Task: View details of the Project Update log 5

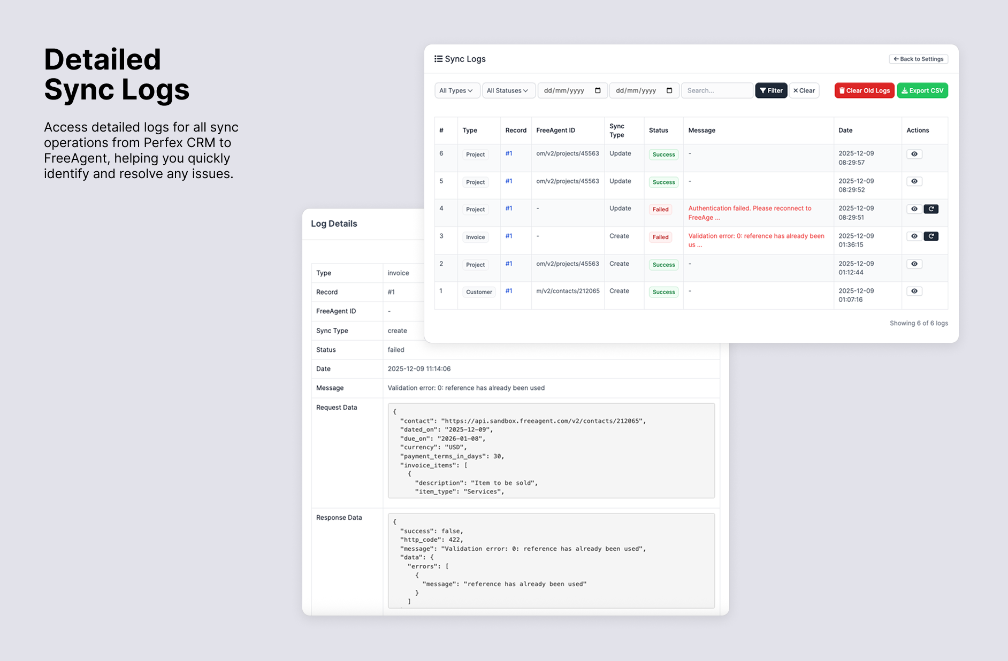Action: click(914, 181)
